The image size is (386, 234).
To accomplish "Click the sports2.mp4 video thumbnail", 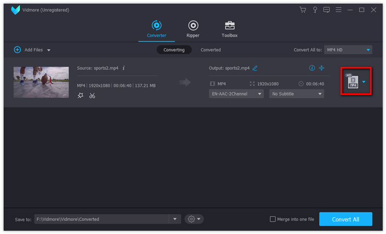I will 41,82.
